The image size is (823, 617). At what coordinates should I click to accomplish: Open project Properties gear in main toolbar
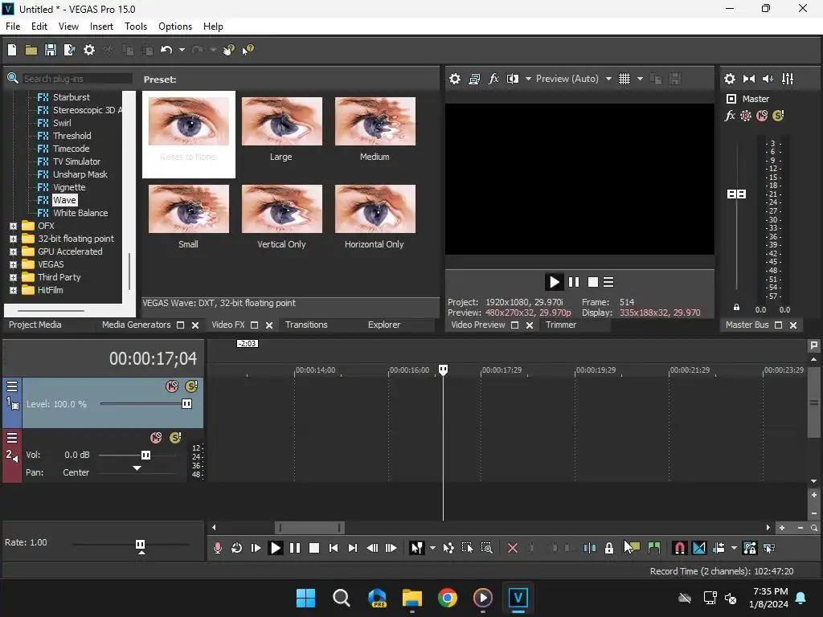89,50
